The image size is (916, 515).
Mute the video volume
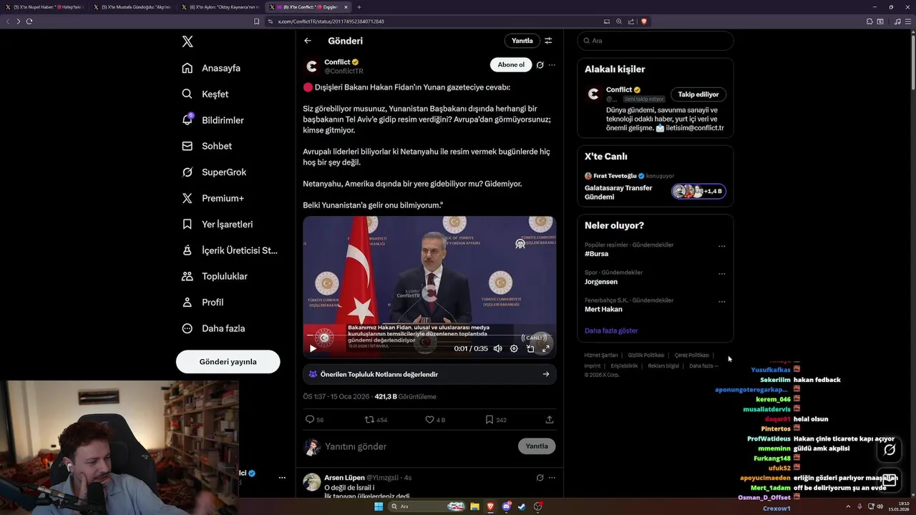(x=497, y=348)
